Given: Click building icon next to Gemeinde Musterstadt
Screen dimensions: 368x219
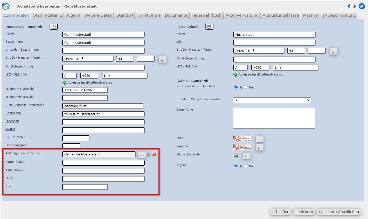Looking at the screenshot, I should 149,155.
